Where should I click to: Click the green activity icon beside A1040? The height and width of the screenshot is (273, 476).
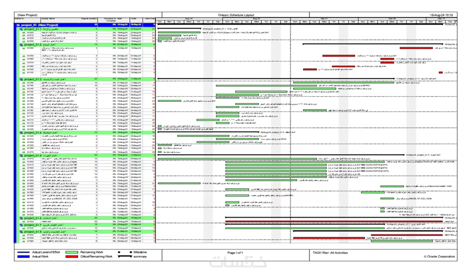[24, 69]
